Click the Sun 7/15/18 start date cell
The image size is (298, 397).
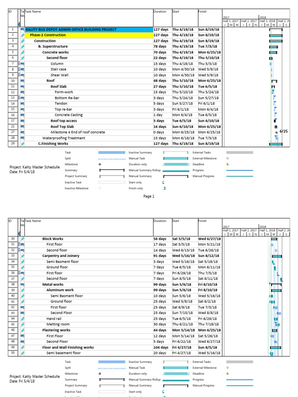182,313
